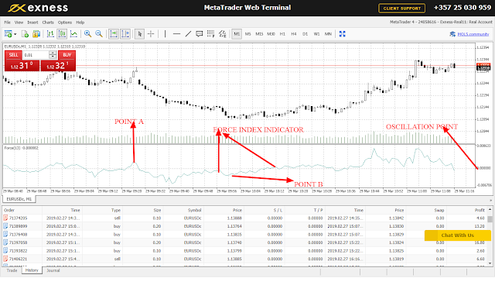
Task: Click the sell price 1.12 31 tile
Action: click(x=22, y=65)
